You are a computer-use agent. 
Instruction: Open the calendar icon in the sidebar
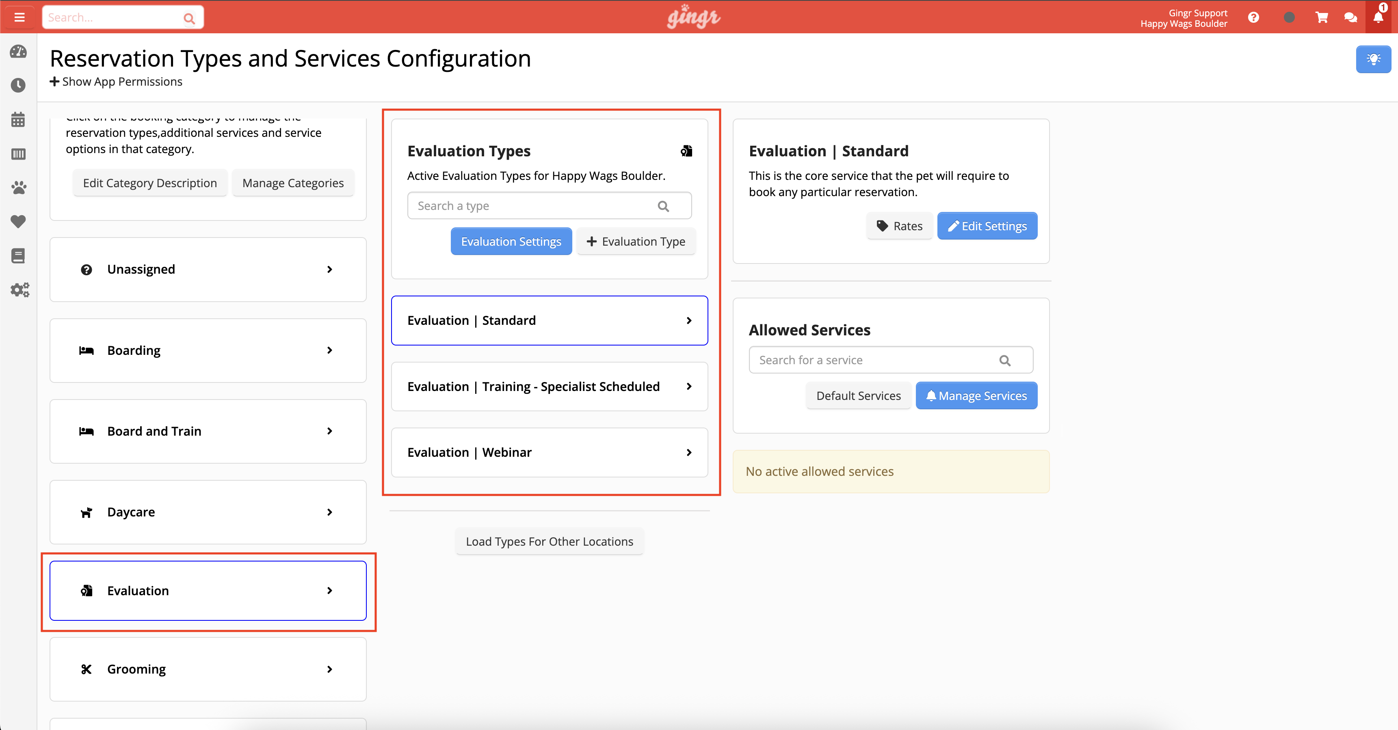pyautogui.click(x=18, y=119)
